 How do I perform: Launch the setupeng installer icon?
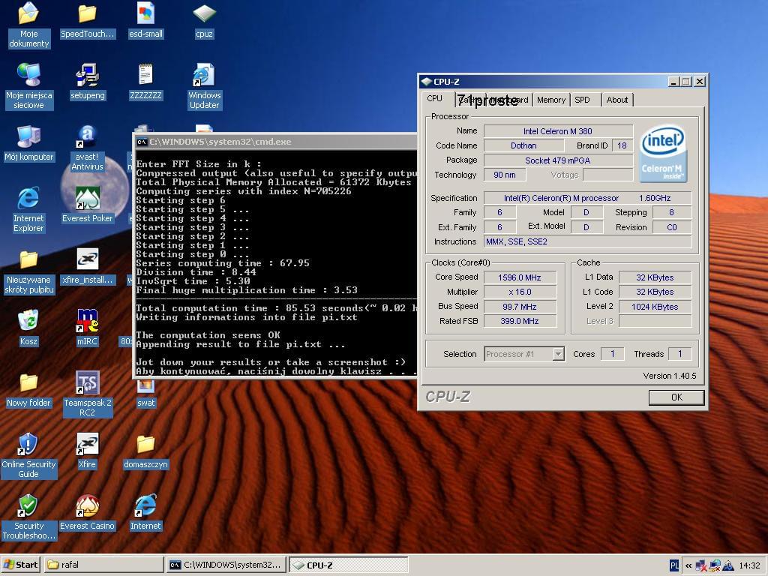coord(87,81)
